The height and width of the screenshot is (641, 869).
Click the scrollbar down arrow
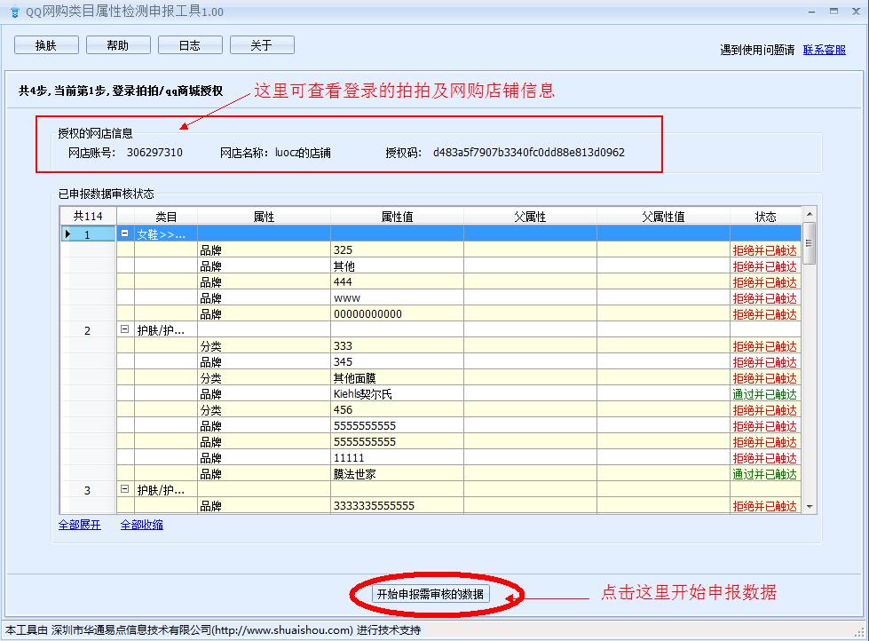pos(810,506)
